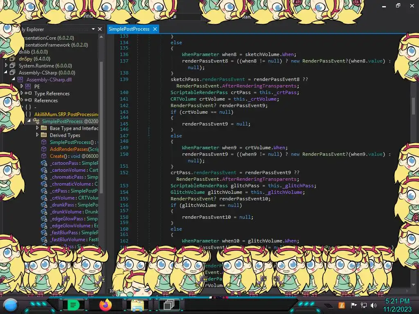Click the _chromaticPass private field icon
The image size is (419, 314).
pos(44,177)
